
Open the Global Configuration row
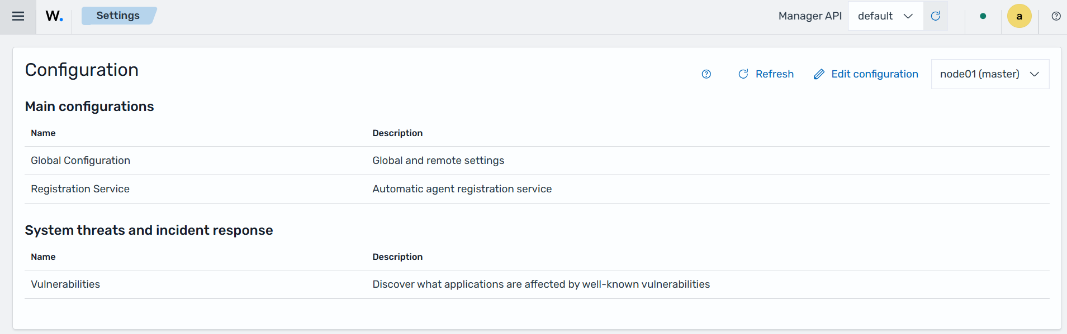click(537, 161)
